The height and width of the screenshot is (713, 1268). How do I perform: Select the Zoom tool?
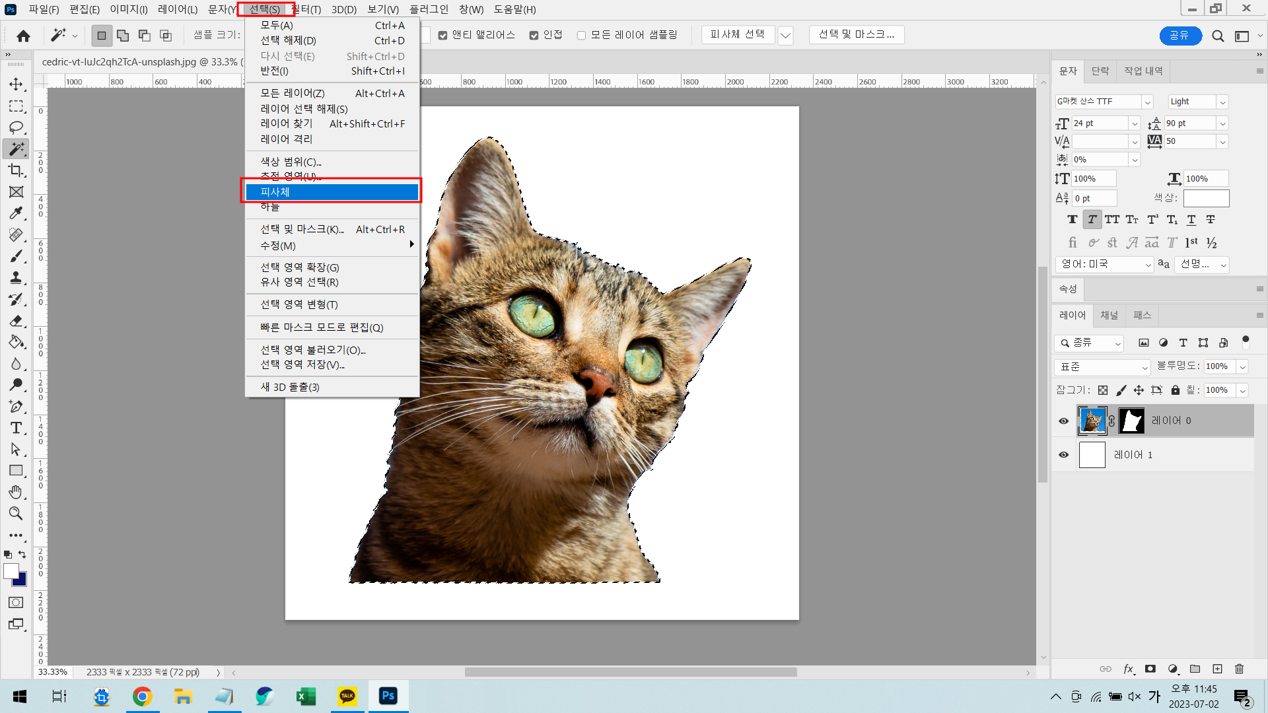[x=16, y=513]
